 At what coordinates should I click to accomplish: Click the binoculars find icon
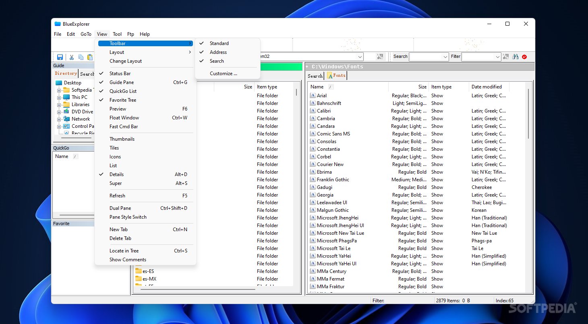(515, 57)
